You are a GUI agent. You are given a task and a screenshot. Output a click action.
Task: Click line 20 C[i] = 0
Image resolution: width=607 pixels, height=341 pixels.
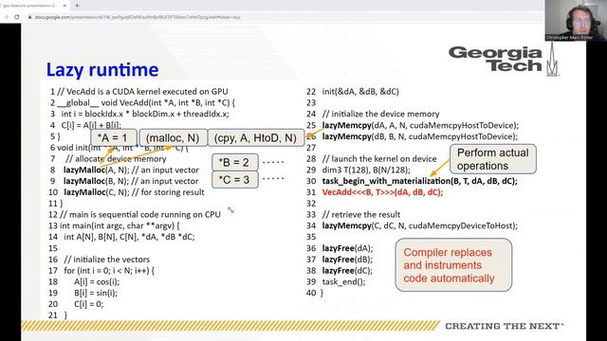tap(88, 304)
